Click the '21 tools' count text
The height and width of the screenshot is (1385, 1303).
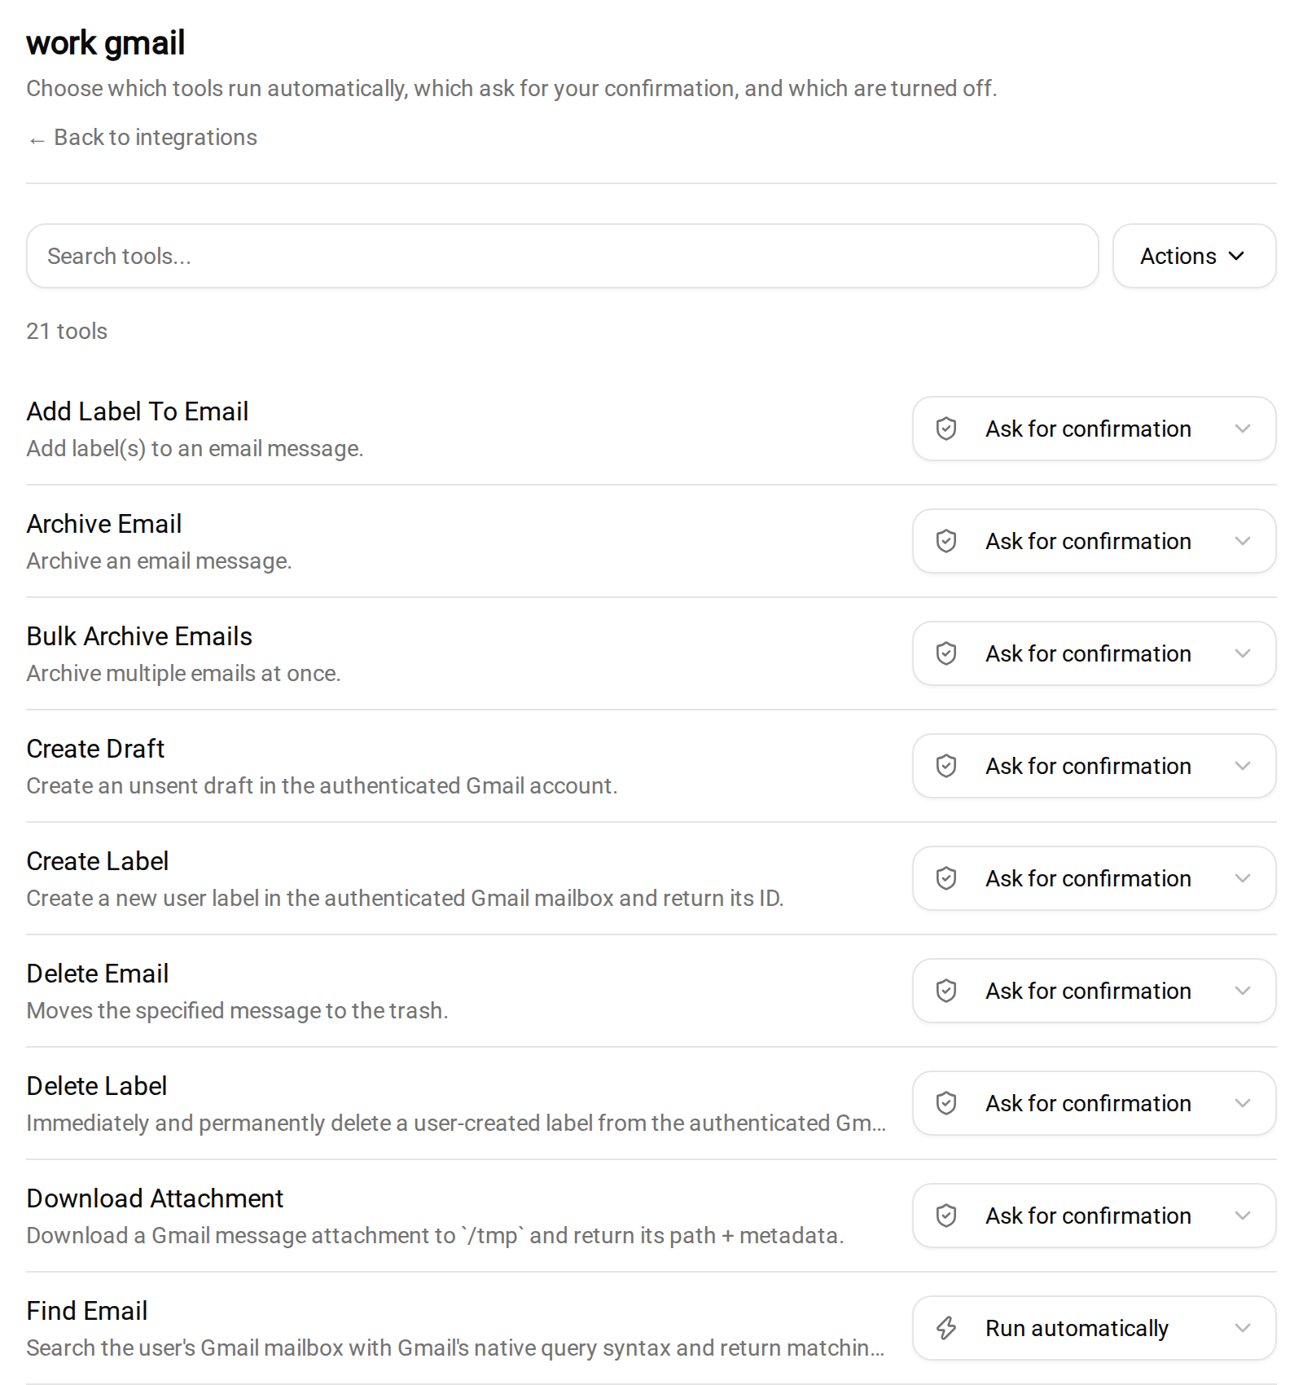[x=67, y=332]
